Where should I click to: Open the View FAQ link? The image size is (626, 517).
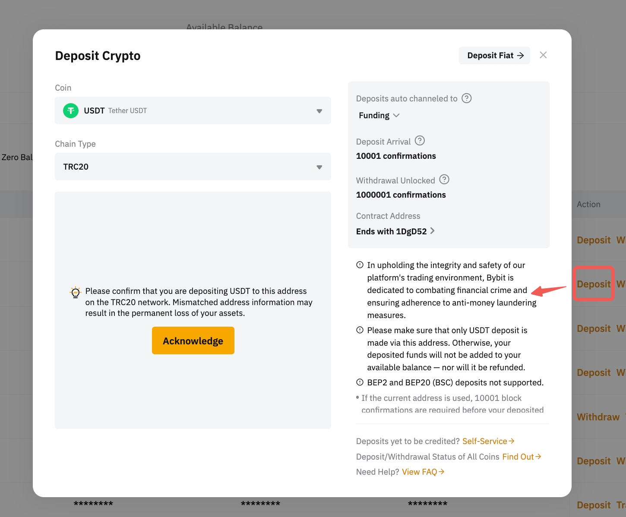(x=423, y=472)
